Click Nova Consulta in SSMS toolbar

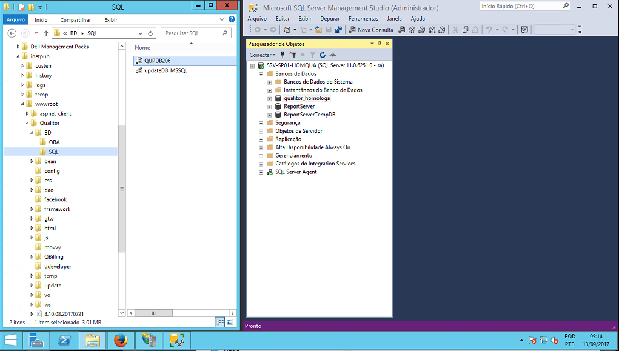[x=371, y=30]
